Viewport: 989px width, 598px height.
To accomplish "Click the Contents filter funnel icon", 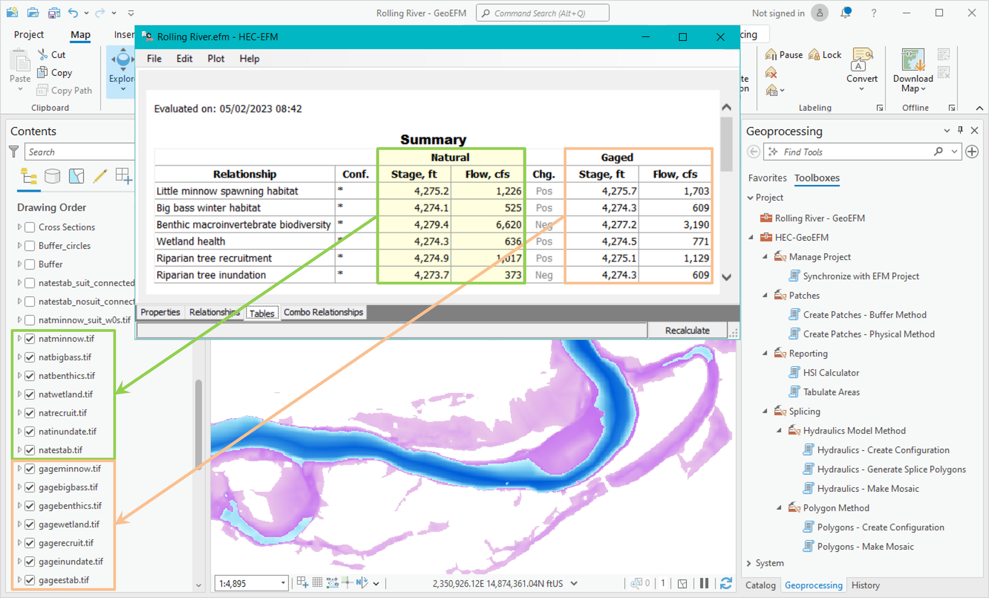I will (x=14, y=152).
